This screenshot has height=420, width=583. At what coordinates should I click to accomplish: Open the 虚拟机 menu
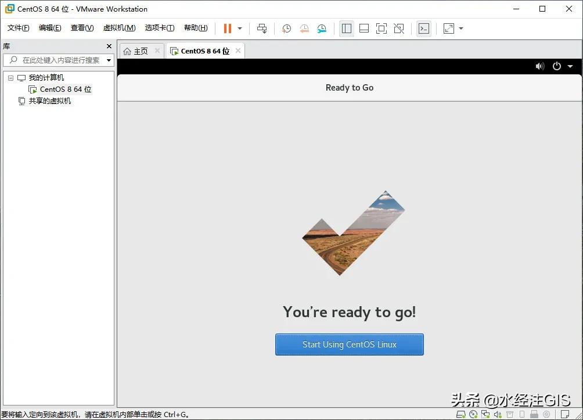pyautogui.click(x=119, y=27)
